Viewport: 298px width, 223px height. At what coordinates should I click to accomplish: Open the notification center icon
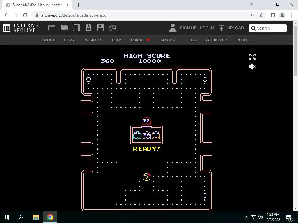289,217
